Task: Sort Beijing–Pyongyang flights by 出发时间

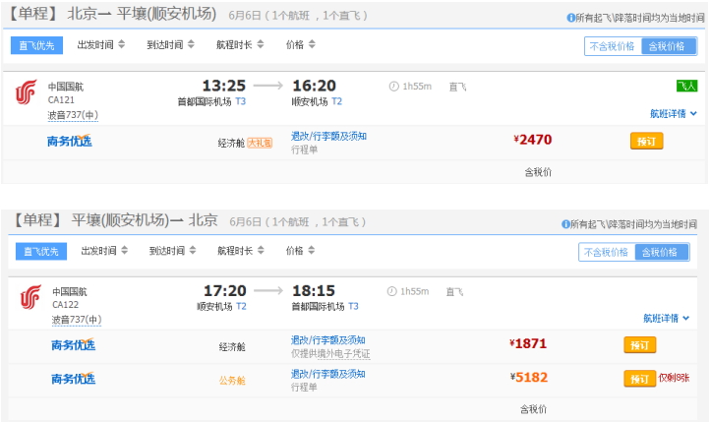Action: pos(100,45)
